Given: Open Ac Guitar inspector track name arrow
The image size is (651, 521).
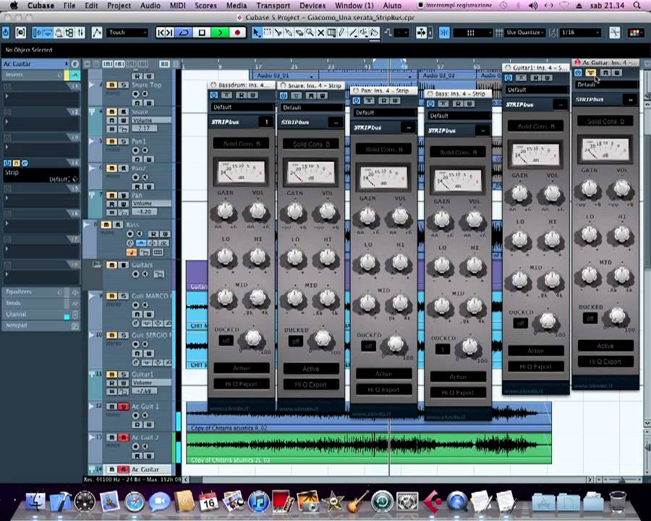Looking at the screenshot, I should point(67,64).
